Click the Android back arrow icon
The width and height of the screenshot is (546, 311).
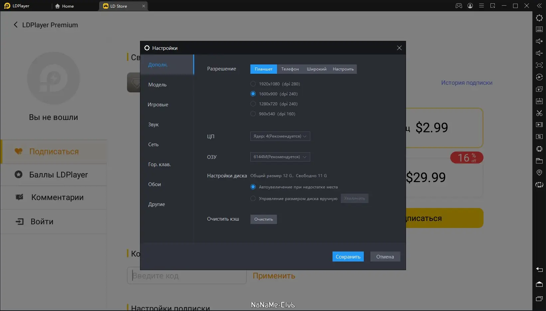tap(539, 269)
